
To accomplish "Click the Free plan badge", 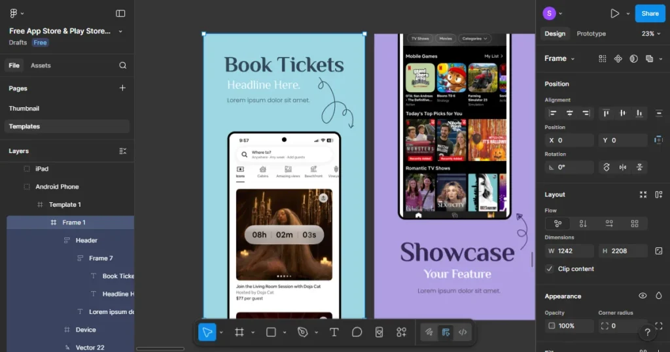I will tap(40, 43).
